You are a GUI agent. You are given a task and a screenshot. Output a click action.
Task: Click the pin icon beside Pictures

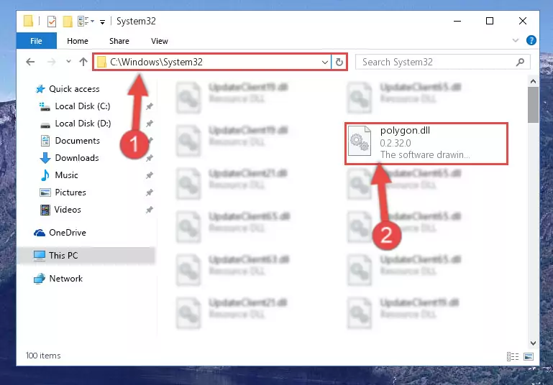(150, 192)
